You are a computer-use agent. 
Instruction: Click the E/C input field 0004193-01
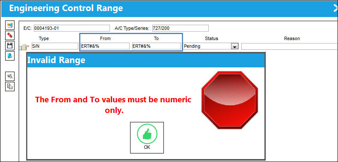tap(72, 28)
